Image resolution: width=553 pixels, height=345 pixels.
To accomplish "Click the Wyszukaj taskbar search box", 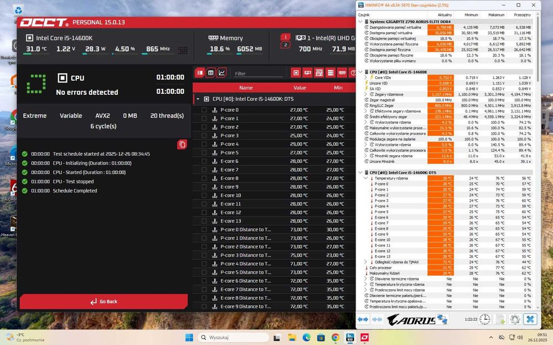I will (233, 338).
